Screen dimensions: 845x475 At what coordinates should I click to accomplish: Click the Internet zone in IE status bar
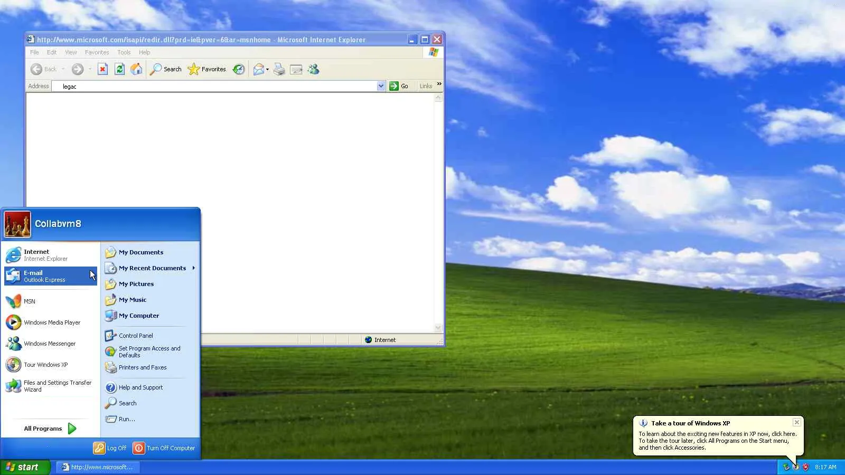380,340
